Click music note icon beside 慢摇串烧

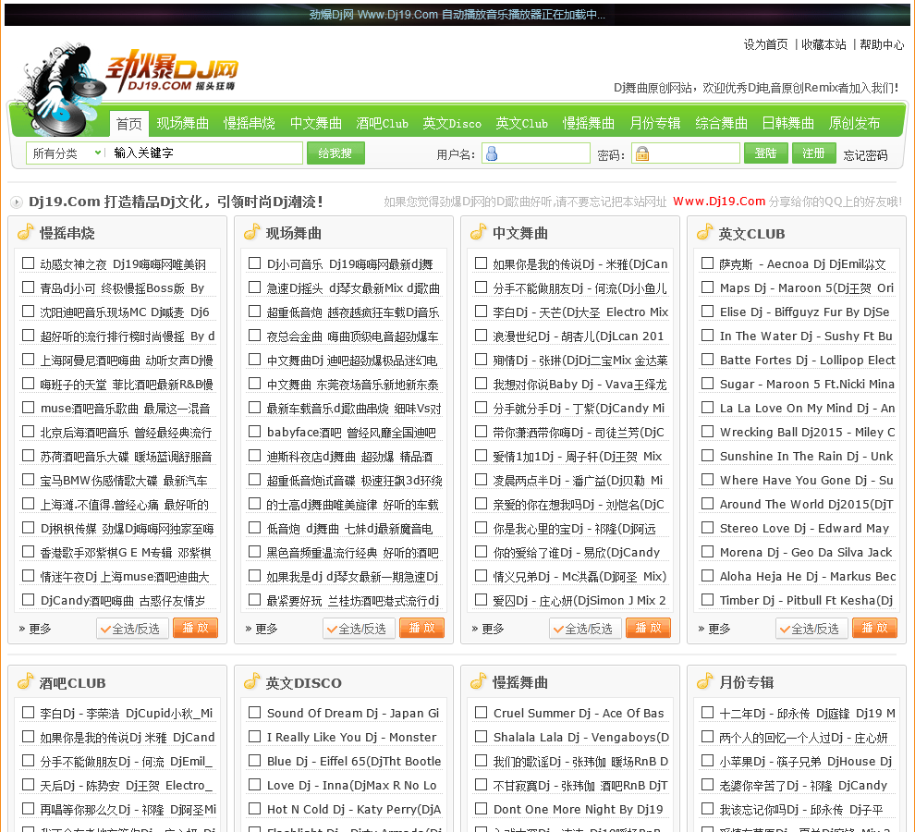25,232
